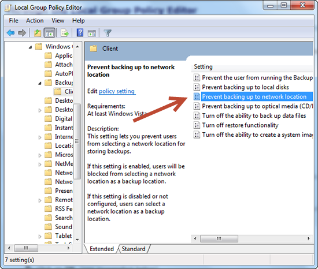Expand the Tablet folder node
This screenshot has width=318, height=269.
pyautogui.click(x=40, y=237)
